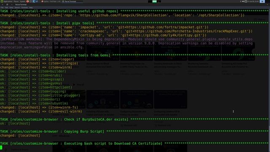Switch to the YouTube browser window in taskbar

51,1
